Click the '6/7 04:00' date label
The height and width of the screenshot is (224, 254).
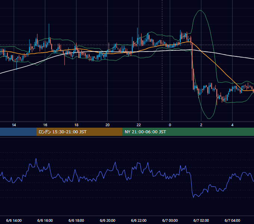pyautogui.click(x=232, y=220)
